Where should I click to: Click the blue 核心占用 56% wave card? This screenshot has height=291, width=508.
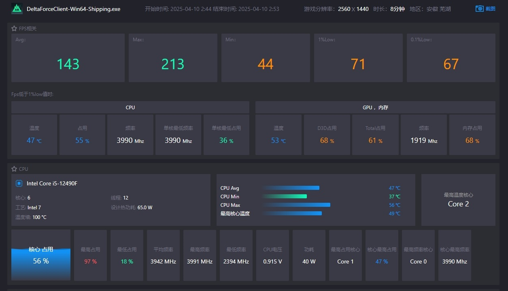tap(41, 255)
